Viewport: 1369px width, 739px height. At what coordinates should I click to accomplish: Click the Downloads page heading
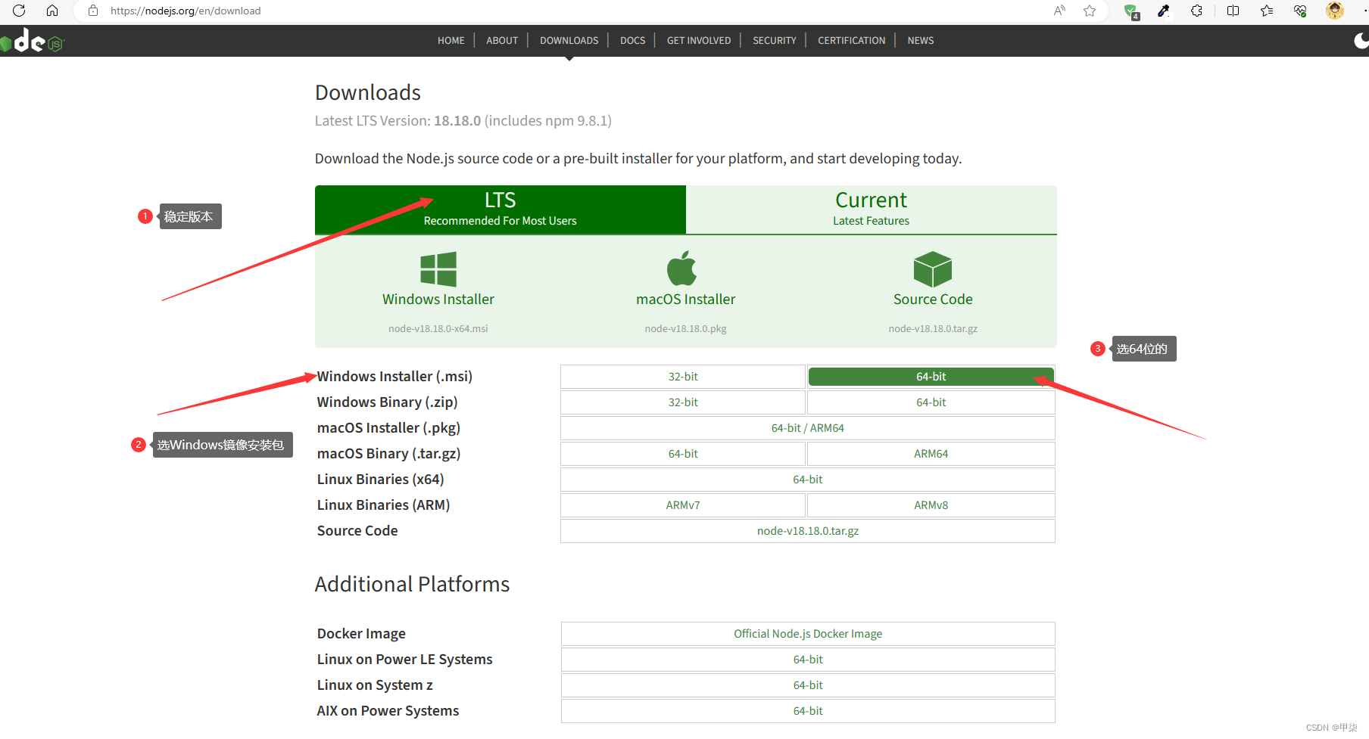[368, 92]
